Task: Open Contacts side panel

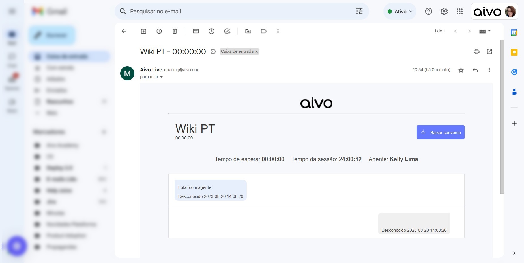Action: (x=514, y=92)
